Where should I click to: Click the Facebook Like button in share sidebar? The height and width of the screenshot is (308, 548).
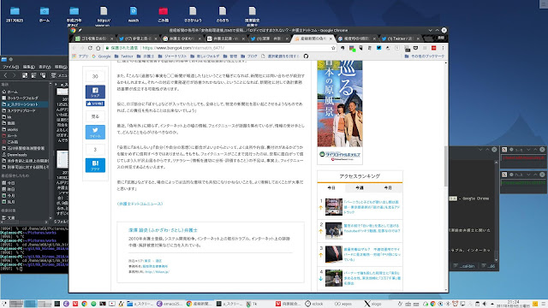point(95,104)
